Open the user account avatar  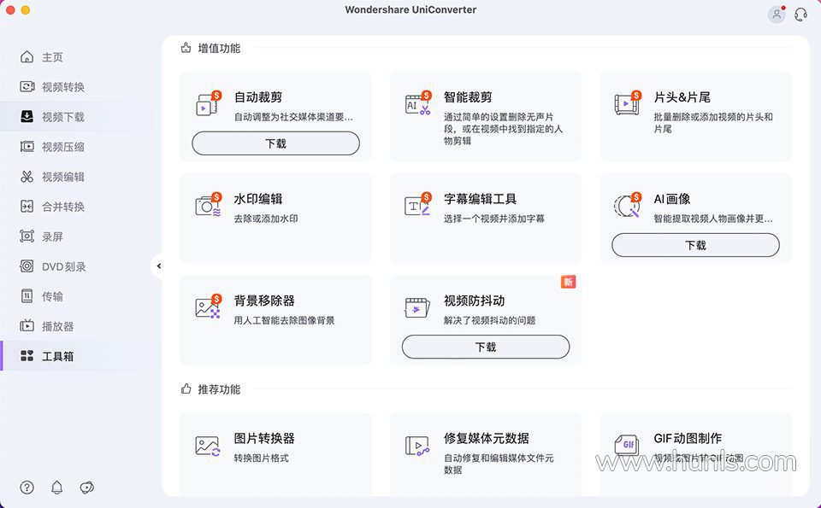coord(777,15)
